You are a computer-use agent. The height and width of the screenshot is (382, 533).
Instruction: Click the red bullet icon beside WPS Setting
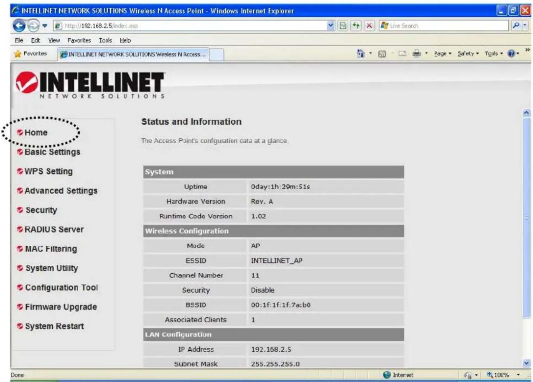point(20,171)
